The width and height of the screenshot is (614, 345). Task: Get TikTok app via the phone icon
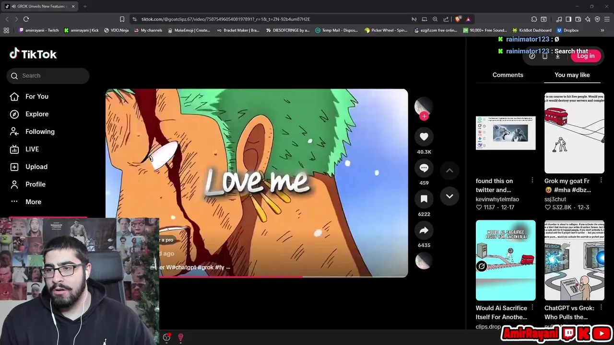[x=545, y=56]
